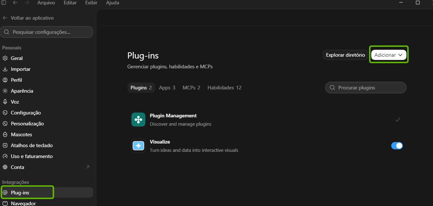Go forward with the right arrow
The height and width of the screenshot is (206, 433).
click(27, 3)
